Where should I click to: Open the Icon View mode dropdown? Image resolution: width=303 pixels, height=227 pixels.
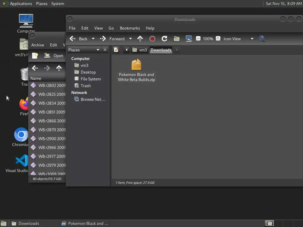click(x=238, y=39)
